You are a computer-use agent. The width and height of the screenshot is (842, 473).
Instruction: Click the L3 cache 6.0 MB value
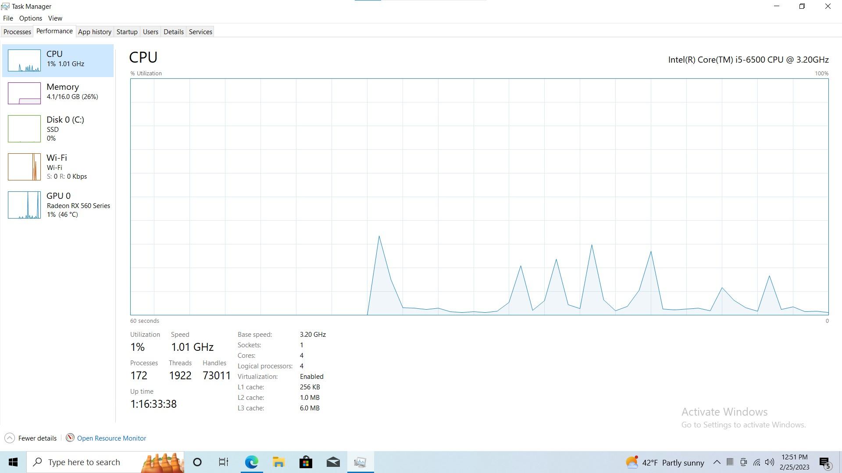[310, 408]
